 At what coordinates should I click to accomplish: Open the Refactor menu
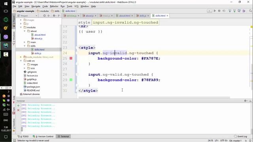point(54,6)
